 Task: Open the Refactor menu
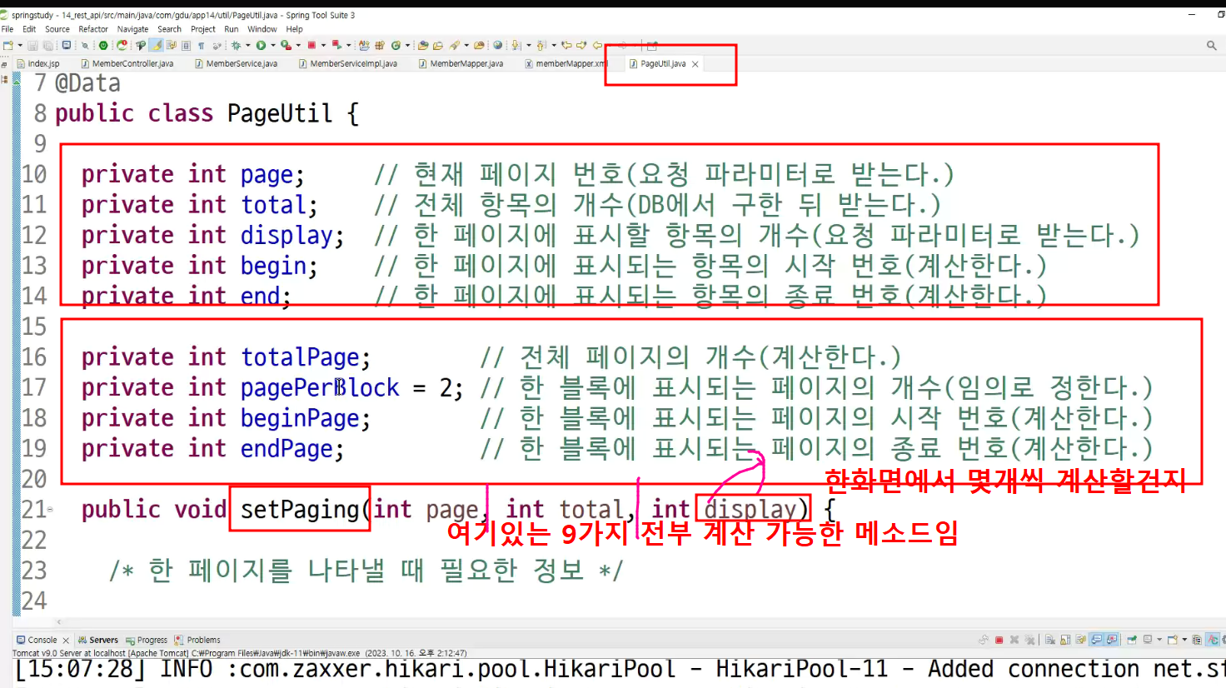(93, 28)
